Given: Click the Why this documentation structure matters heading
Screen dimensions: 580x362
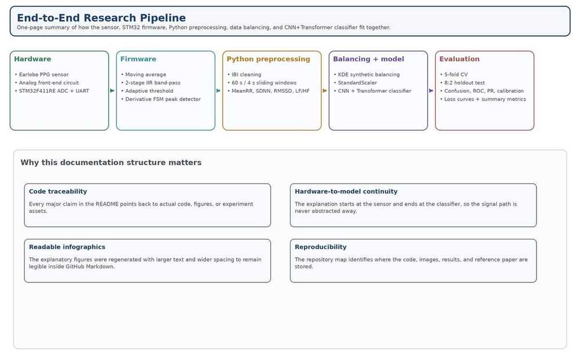Looking at the screenshot, I should (111, 163).
